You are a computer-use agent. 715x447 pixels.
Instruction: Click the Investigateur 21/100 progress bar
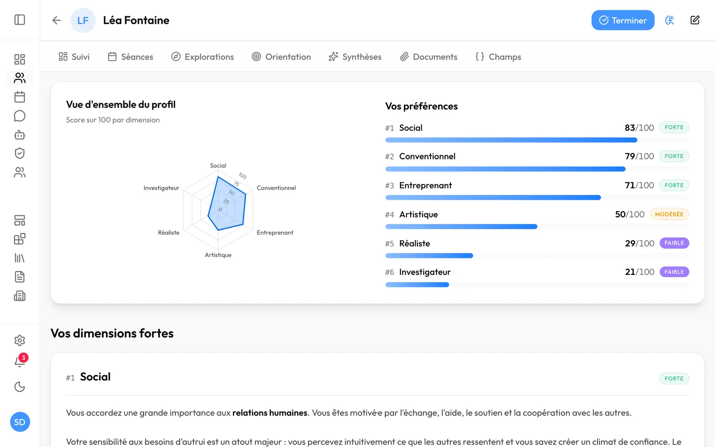coord(537,285)
